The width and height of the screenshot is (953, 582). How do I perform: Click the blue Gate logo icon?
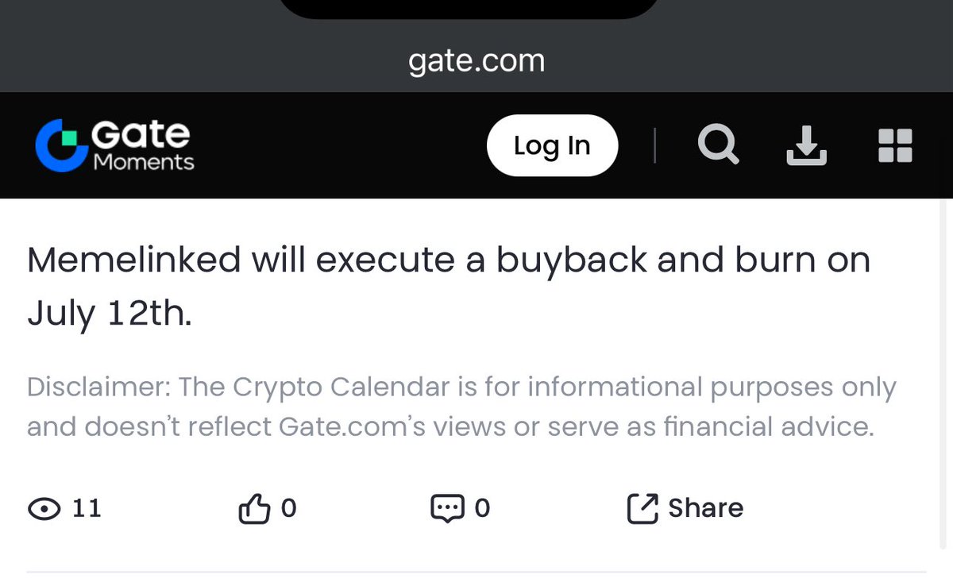tap(61, 145)
